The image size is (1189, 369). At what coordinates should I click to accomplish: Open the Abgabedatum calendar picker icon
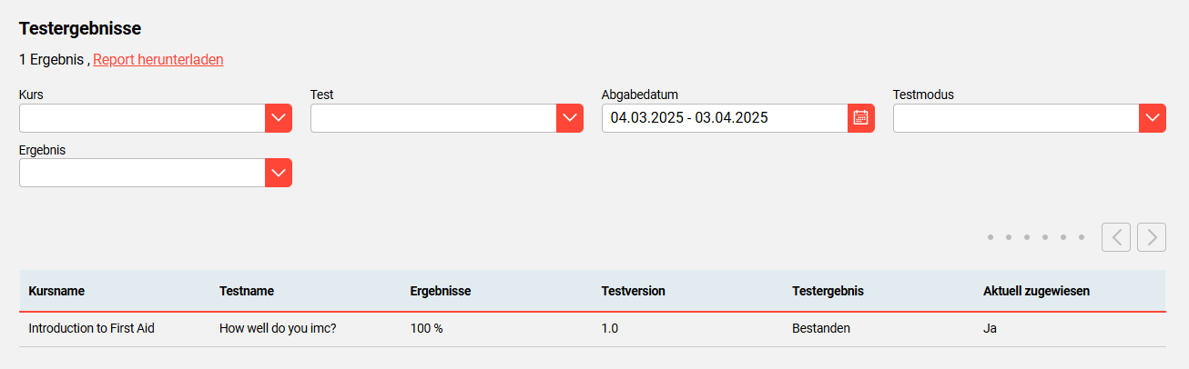(860, 118)
